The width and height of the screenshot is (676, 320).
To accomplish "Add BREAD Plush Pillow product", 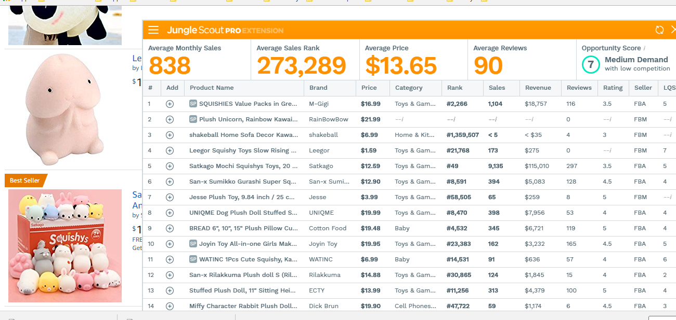I will (x=170, y=228).
